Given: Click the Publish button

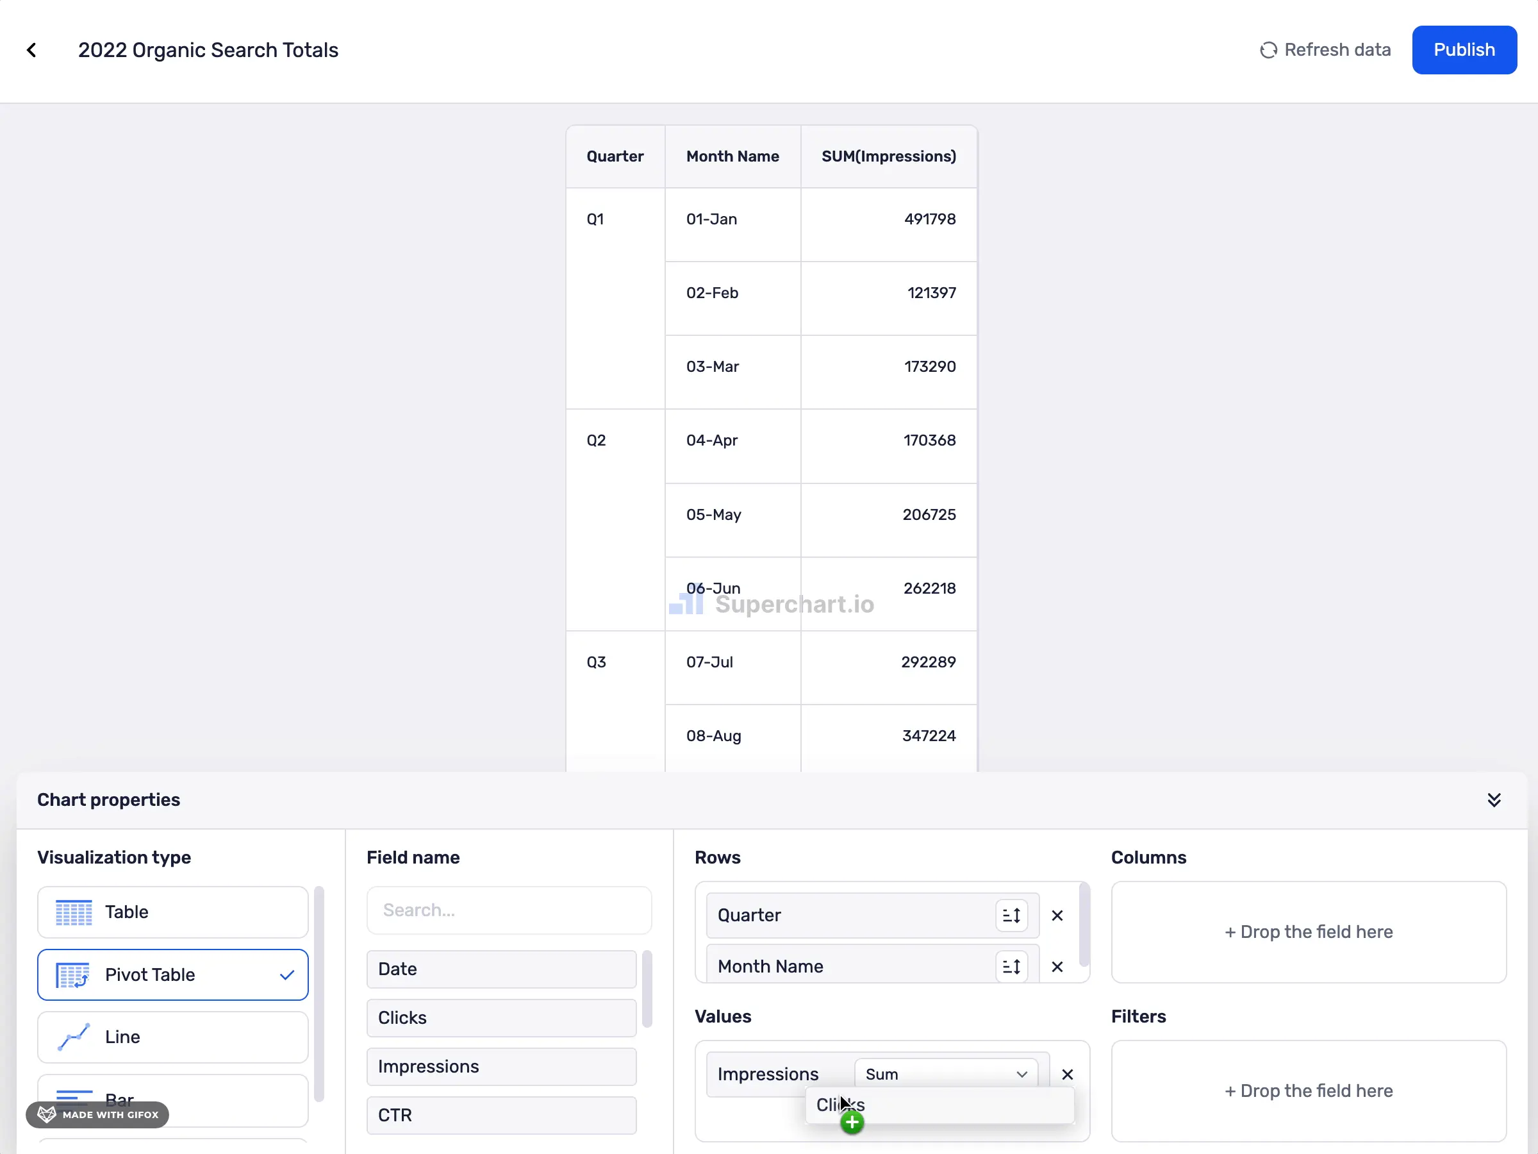Looking at the screenshot, I should click(1464, 50).
